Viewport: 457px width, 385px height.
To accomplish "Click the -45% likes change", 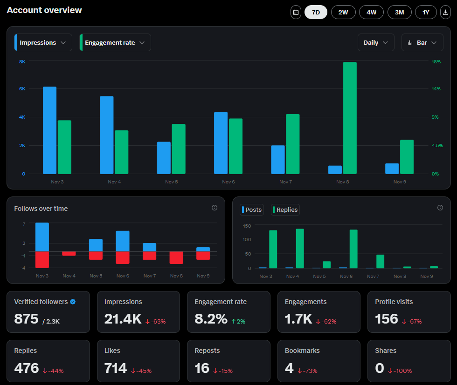I will pos(141,371).
